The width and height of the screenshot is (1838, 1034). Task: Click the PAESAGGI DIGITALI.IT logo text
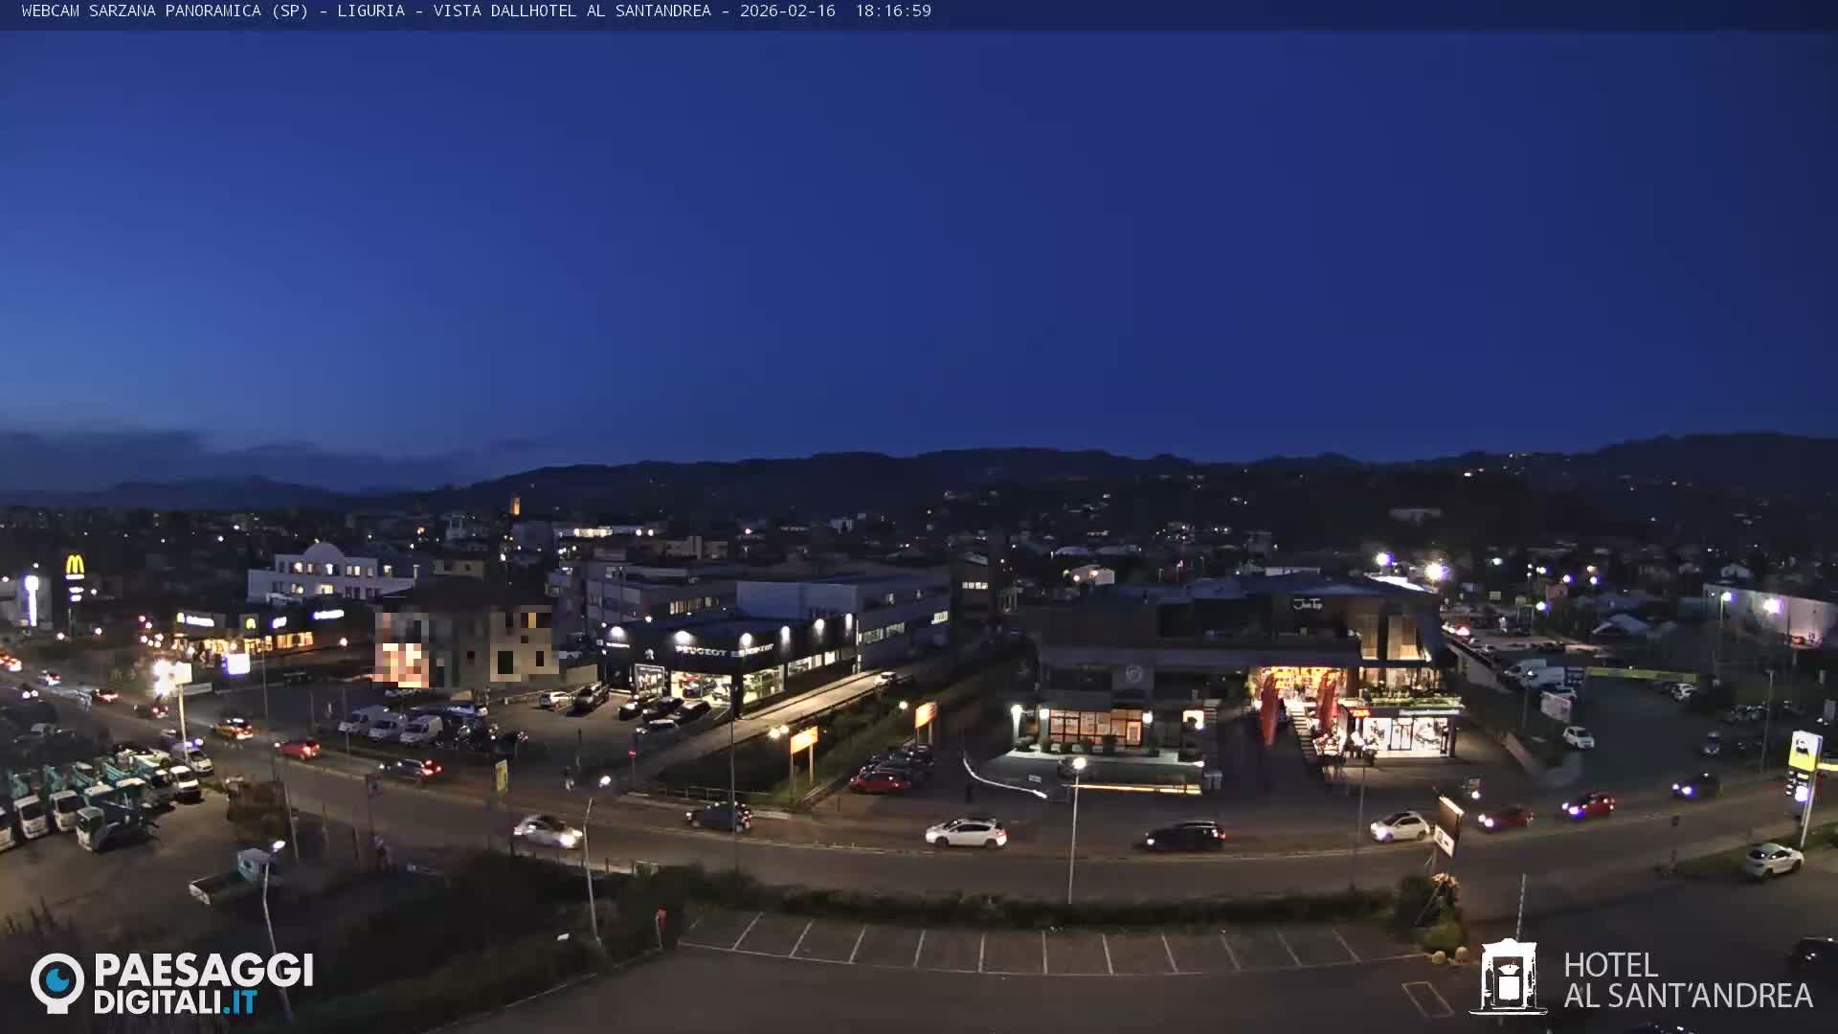click(x=203, y=983)
